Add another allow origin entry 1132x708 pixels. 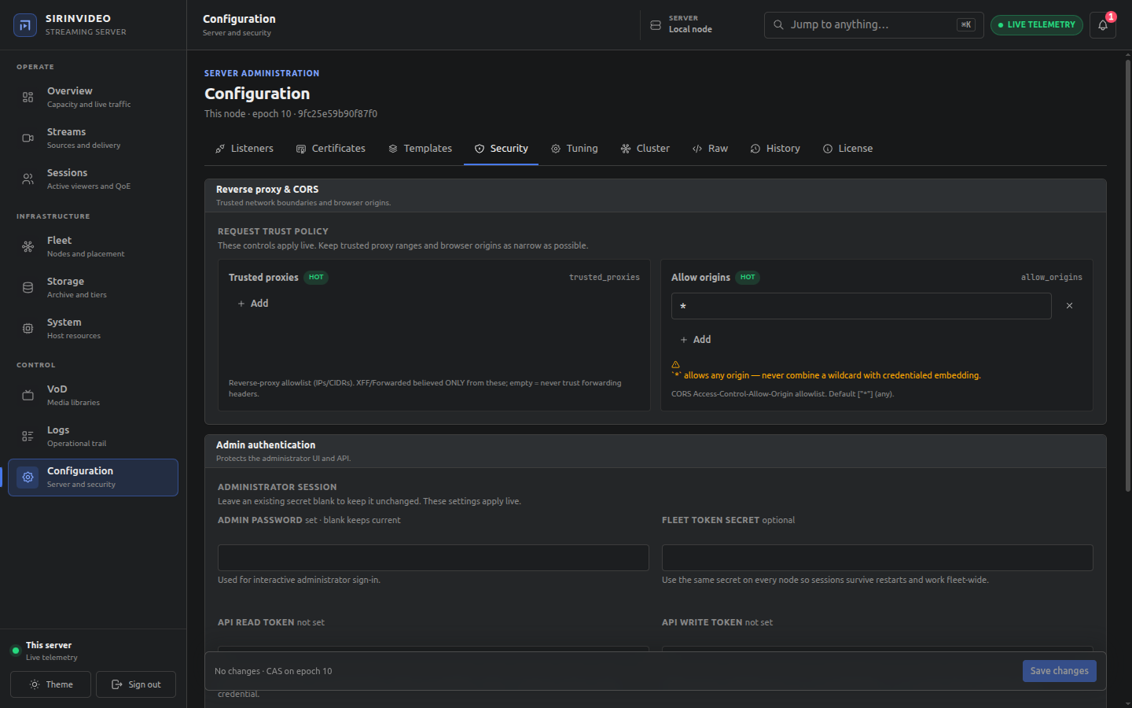pos(696,340)
